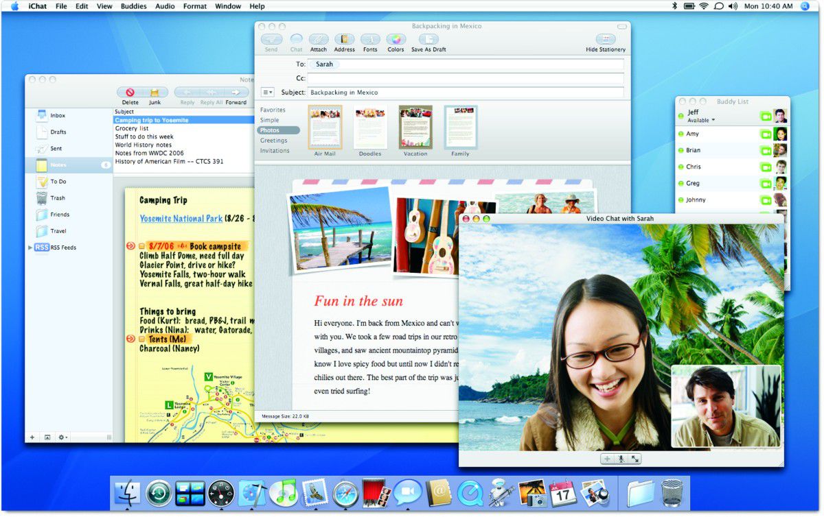Select the Notes mailbox in the sidebar
Screen dimensions: 824x517
coord(69,165)
